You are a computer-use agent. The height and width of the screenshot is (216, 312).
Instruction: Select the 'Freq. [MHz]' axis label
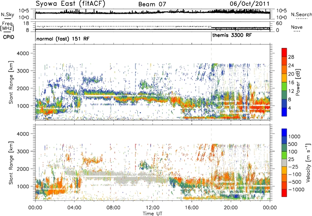(7, 27)
